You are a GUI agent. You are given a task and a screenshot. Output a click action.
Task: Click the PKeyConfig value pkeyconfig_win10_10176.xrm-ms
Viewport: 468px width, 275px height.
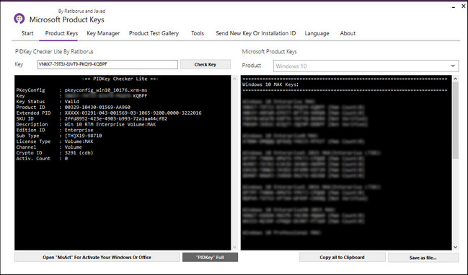[x=106, y=90]
